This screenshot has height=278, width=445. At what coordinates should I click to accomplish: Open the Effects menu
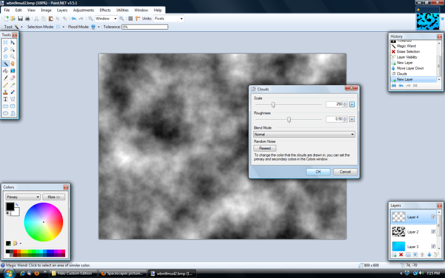[105, 10]
